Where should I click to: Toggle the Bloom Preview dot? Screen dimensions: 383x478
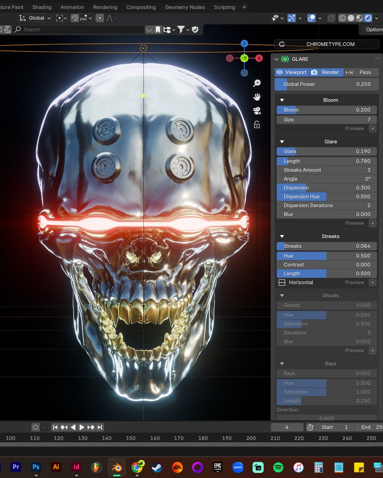click(373, 128)
